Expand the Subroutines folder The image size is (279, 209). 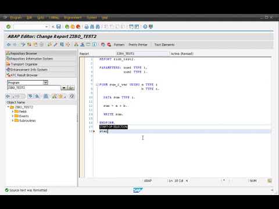(x=13, y=120)
